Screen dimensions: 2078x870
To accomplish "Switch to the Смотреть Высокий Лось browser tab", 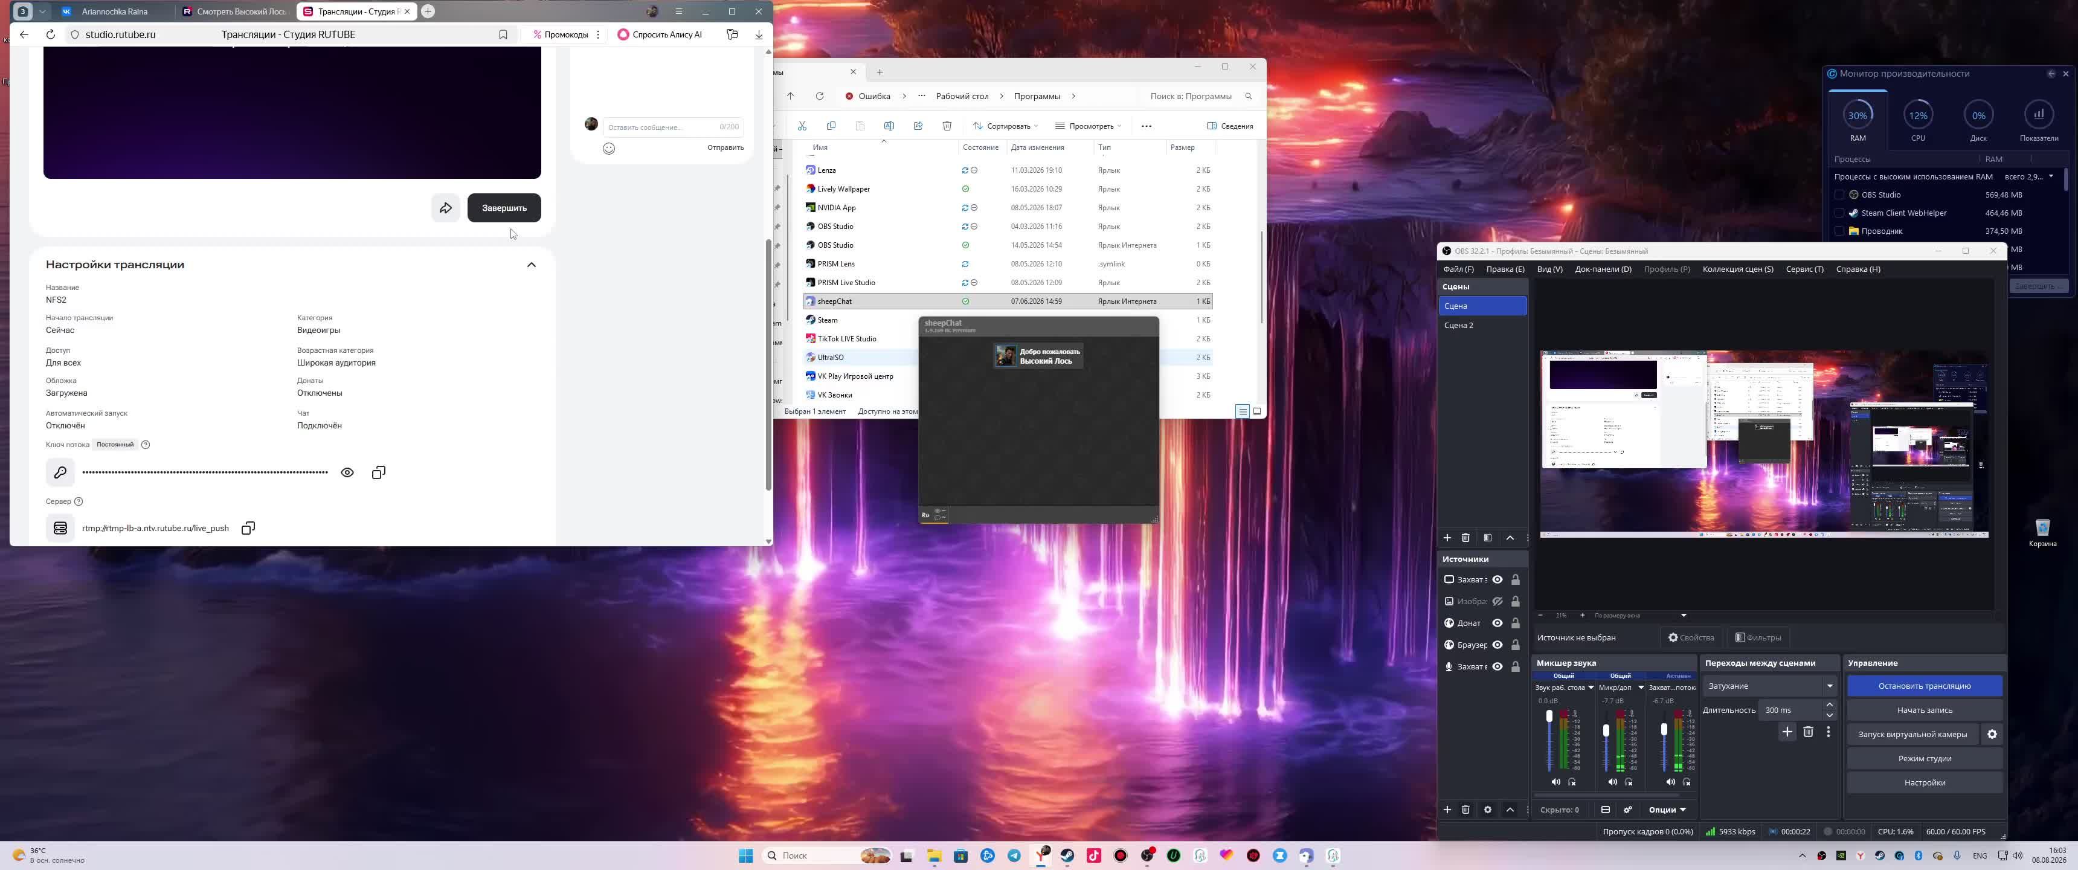I will (x=234, y=11).
